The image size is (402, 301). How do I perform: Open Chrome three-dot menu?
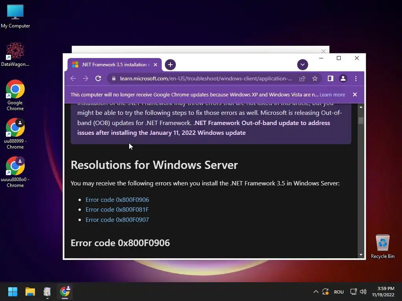tap(356, 78)
